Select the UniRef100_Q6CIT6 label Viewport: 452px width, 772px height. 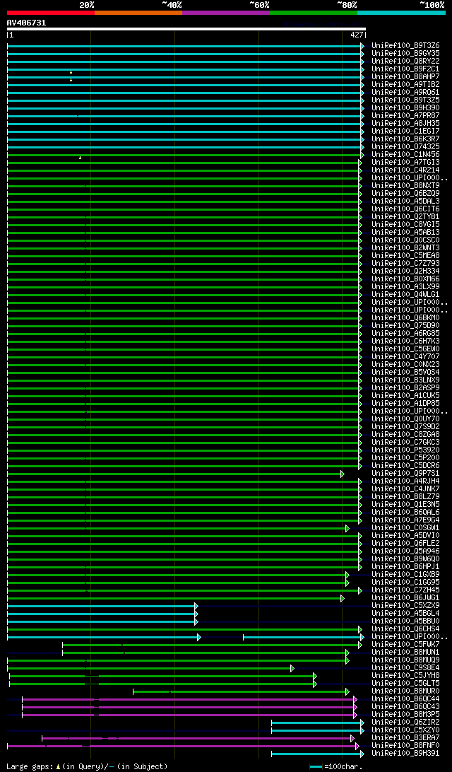pos(406,209)
